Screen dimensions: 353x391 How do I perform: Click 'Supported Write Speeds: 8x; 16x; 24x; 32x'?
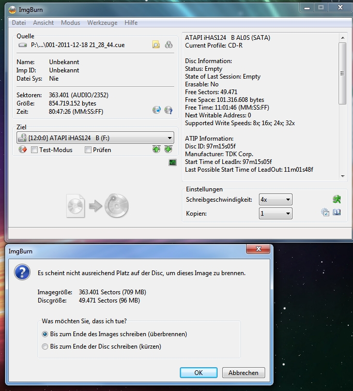[240, 123]
